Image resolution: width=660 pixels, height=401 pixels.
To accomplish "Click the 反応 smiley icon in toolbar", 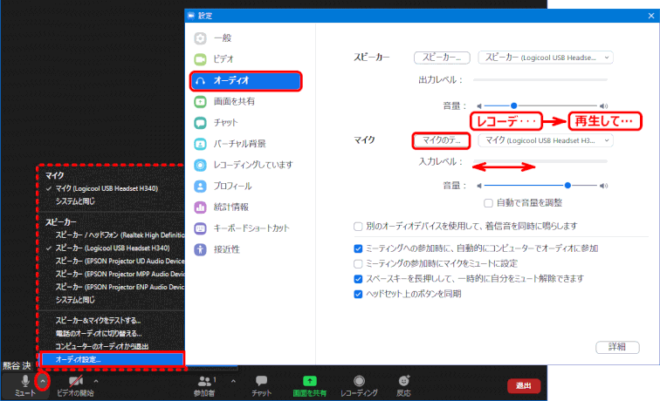I will [x=404, y=380].
